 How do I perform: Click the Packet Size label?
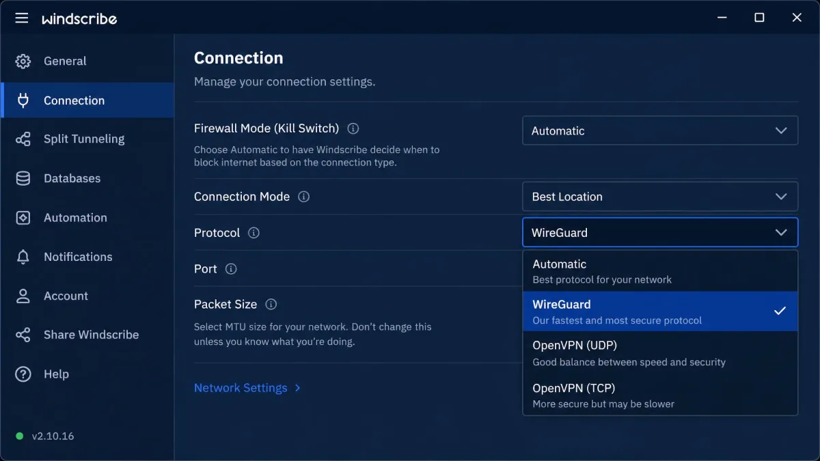pos(225,305)
